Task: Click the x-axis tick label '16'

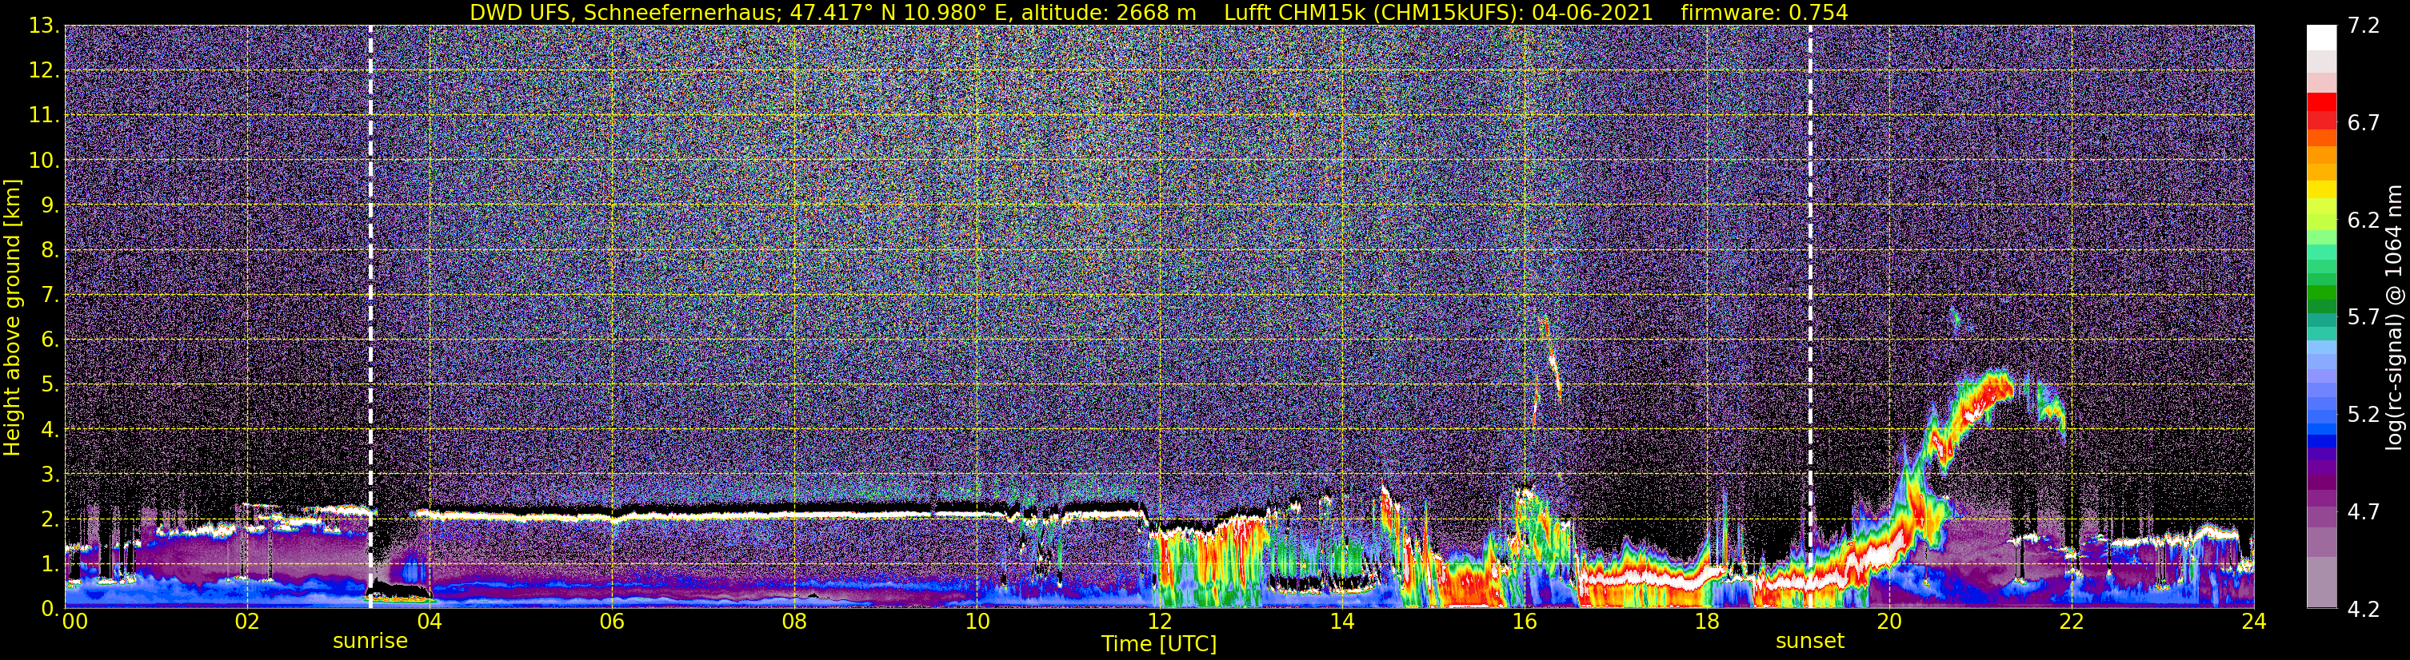Action: (1524, 622)
